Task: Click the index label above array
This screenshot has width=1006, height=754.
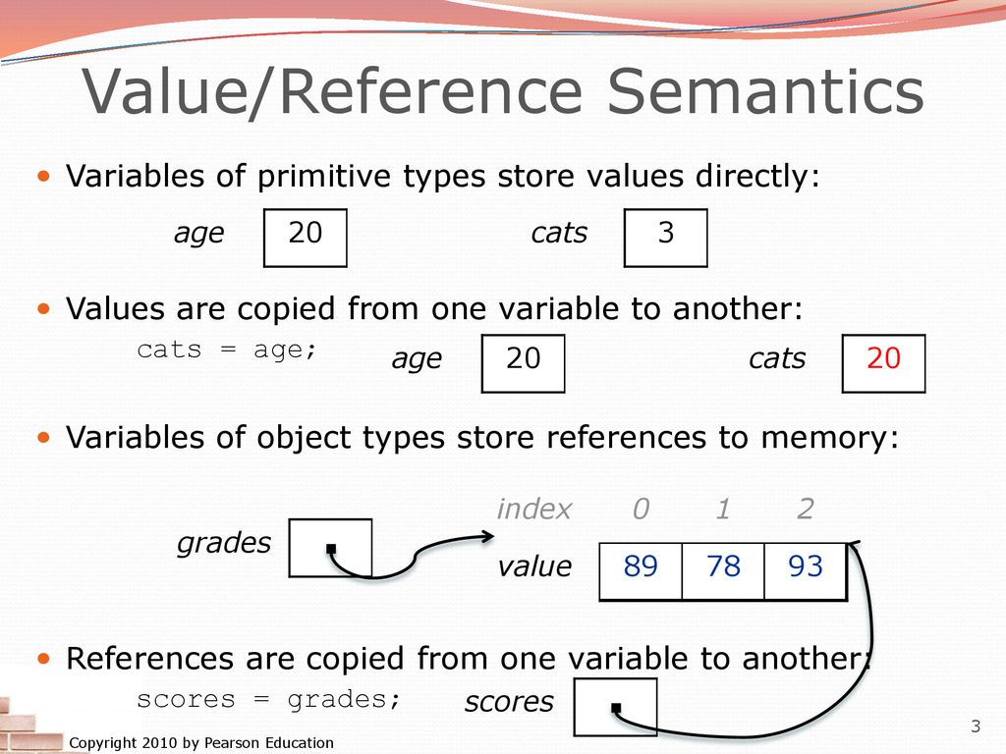Action: click(x=533, y=510)
